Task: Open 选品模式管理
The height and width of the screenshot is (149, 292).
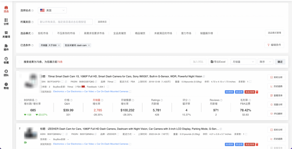Action: click(x=275, y=33)
